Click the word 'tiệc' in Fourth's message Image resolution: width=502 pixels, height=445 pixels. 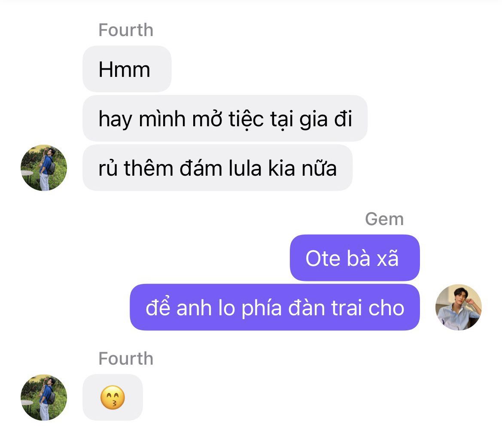pyautogui.click(x=246, y=119)
